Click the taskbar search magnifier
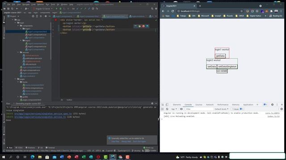 coord(11,157)
